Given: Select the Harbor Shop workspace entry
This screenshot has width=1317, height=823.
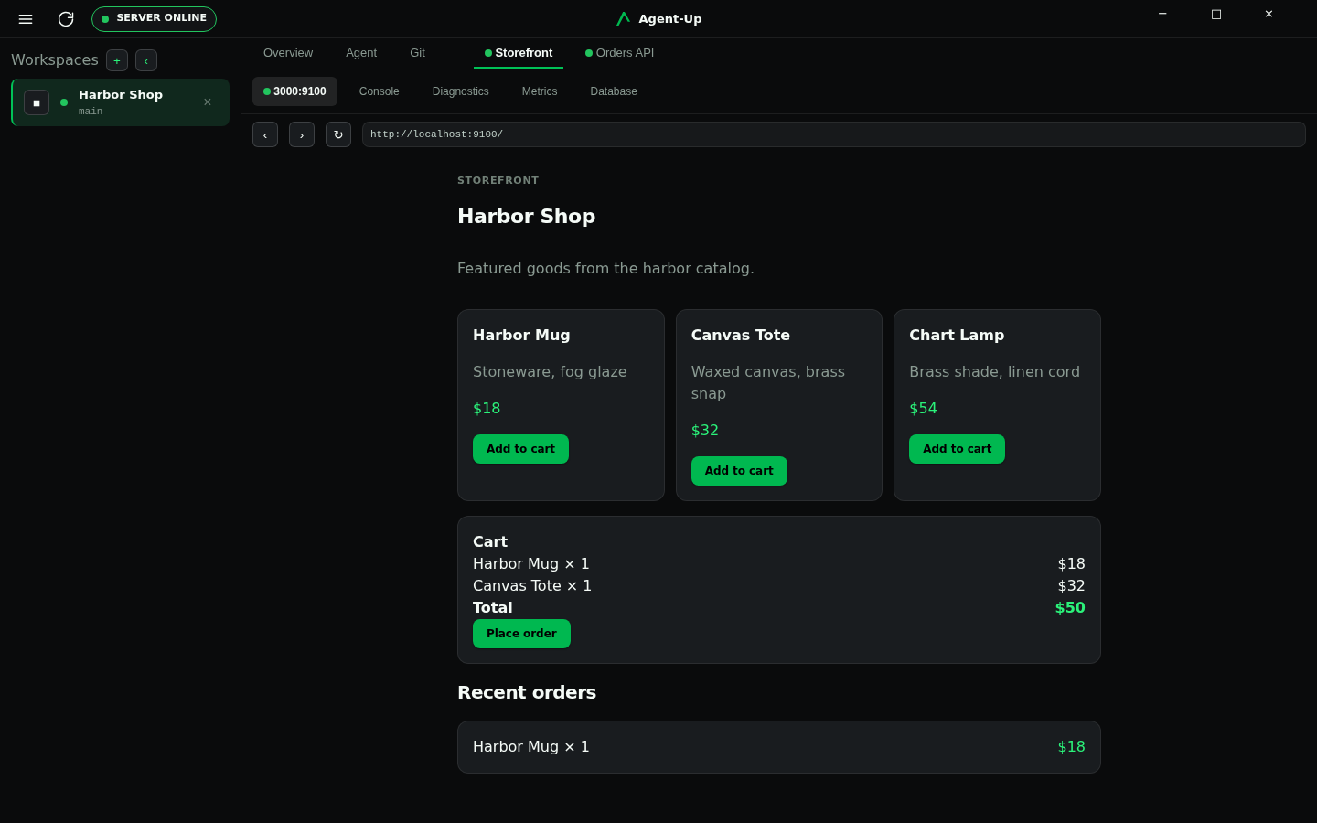Looking at the screenshot, I should (121, 102).
